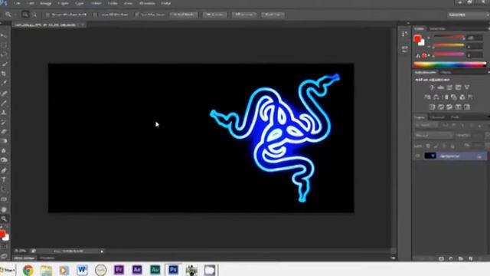The height and width of the screenshot is (276, 490).
Task: Toggle lock position
Action: click(x=444, y=146)
